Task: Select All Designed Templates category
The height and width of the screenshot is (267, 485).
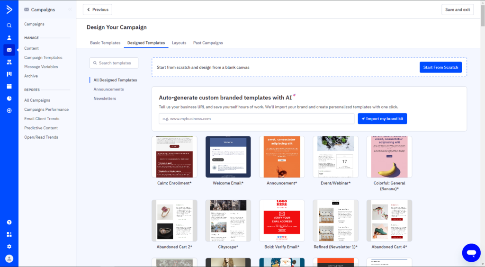Action: (115, 80)
